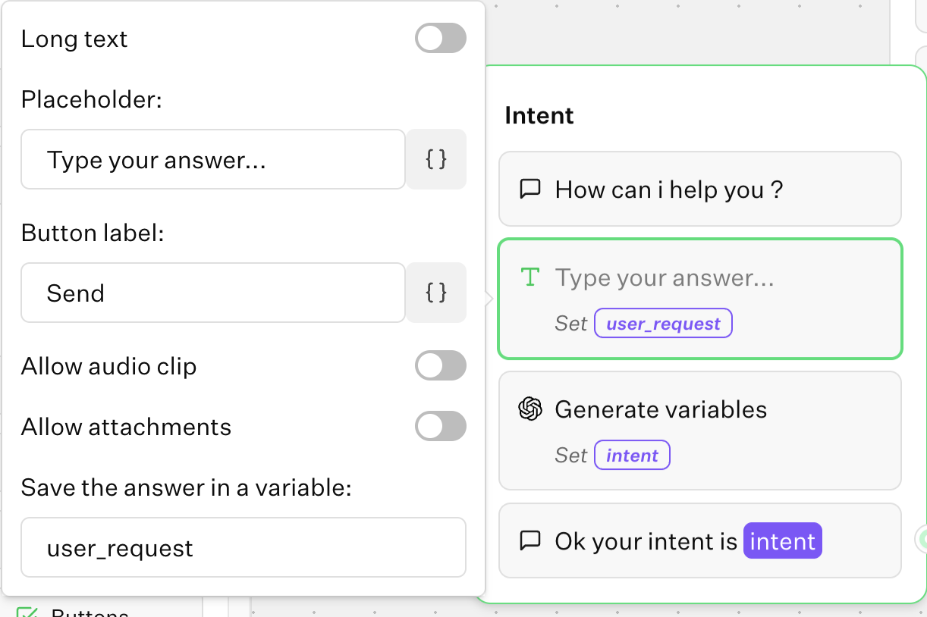Enable the Long text toggle
This screenshot has width=927, height=617.
click(441, 38)
